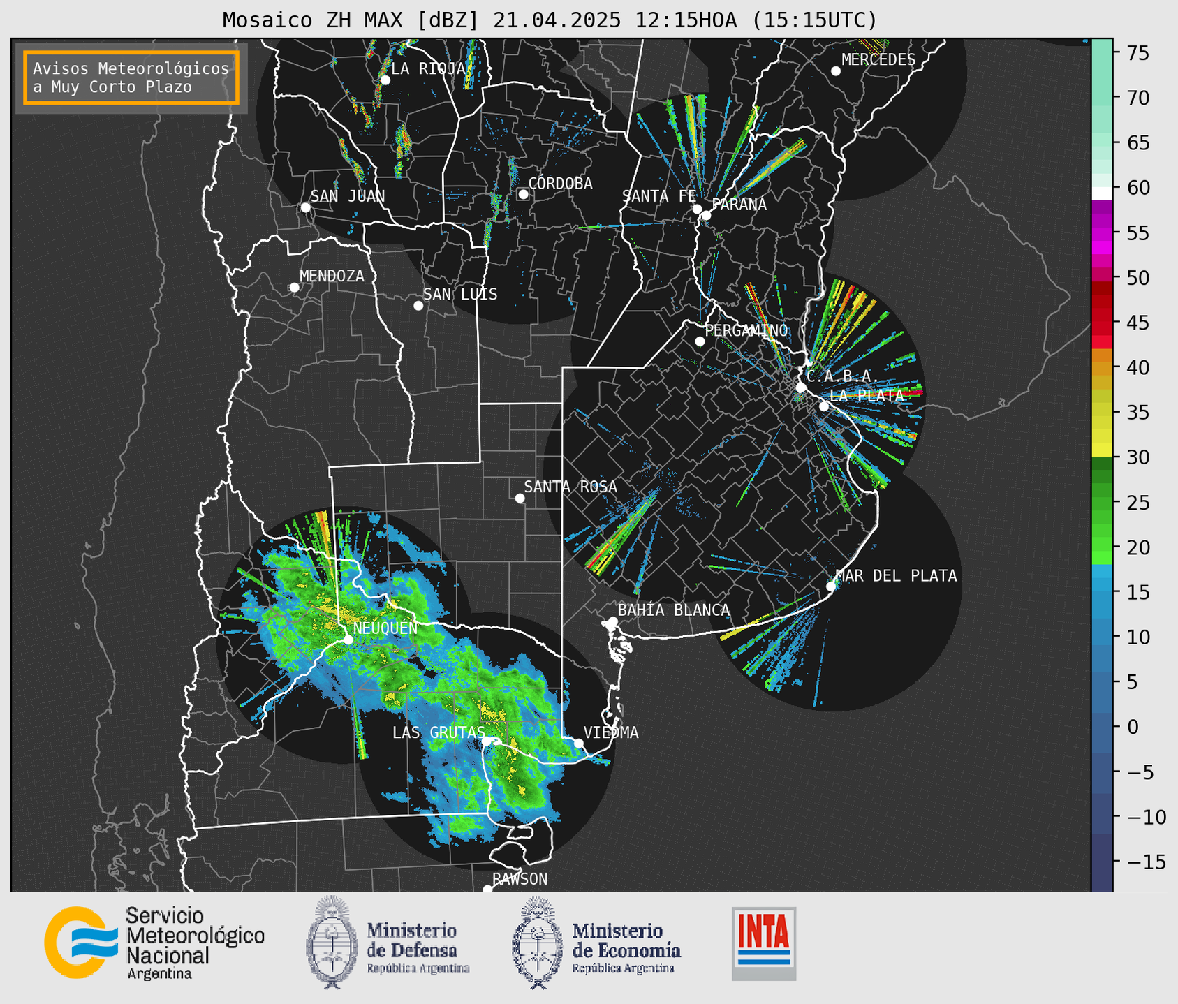Image resolution: width=1178 pixels, height=1004 pixels.
Task: Select the La Rioja city marker
Action: pyautogui.click(x=385, y=80)
